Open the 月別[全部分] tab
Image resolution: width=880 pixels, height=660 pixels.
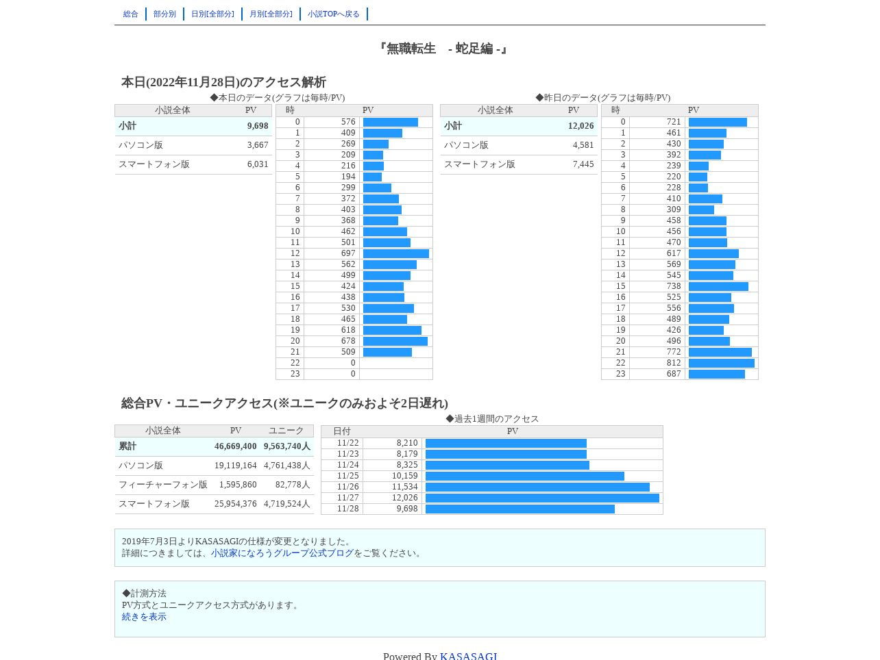click(x=271, y=14)
